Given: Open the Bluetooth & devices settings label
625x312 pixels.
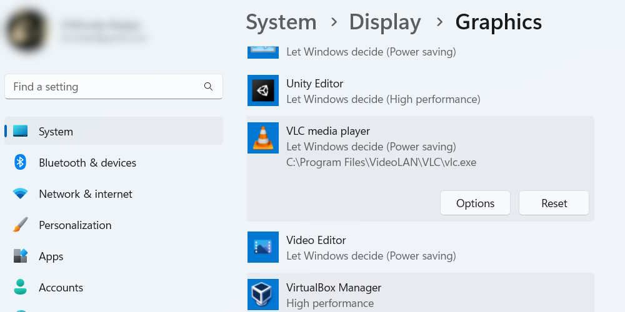Looking at the screenshot, I should (x=87, y=163).
